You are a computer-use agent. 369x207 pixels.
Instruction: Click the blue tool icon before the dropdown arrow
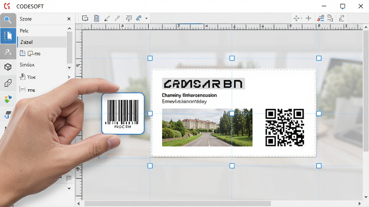139,18
